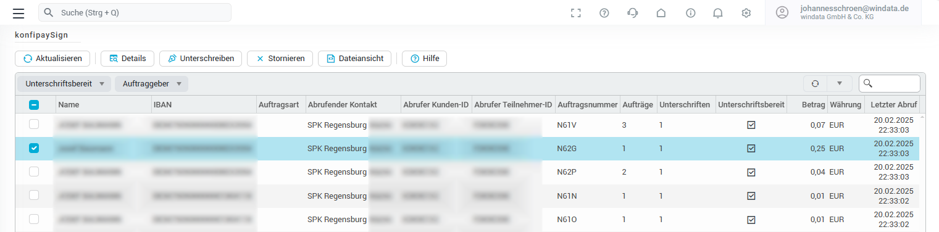Image resolution: width=939 pixels, height=232 pixels.
Task: Open settings gear icon
Action: pyautogui.click(x=746, y=13)
